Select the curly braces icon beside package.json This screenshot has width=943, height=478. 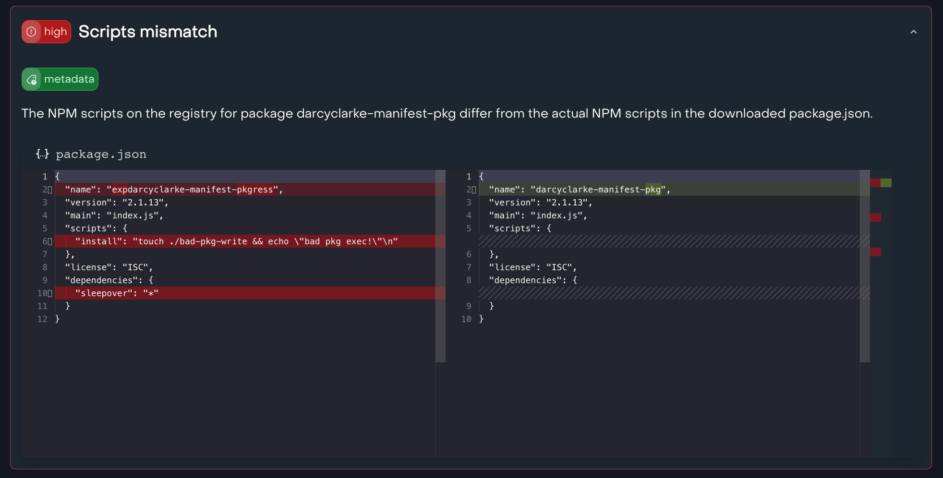[x=42, y=154]
